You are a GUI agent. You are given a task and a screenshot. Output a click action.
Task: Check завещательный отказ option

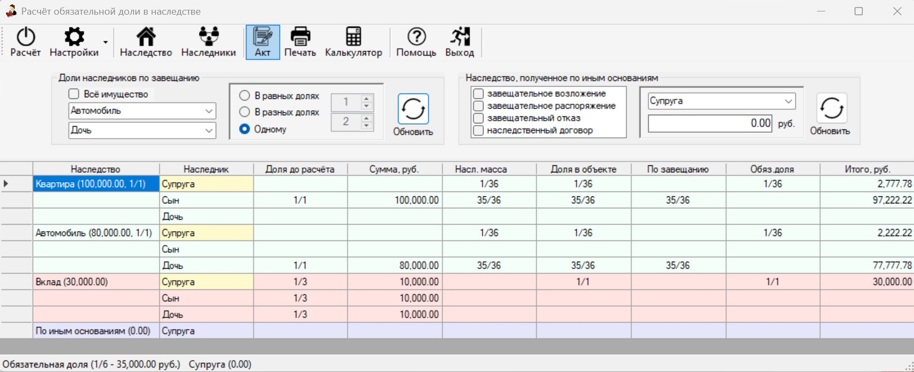pyautogui.click(x=479, y=118)
